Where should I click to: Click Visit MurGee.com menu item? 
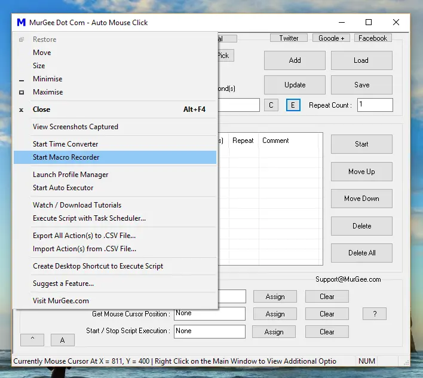point(60,301)
